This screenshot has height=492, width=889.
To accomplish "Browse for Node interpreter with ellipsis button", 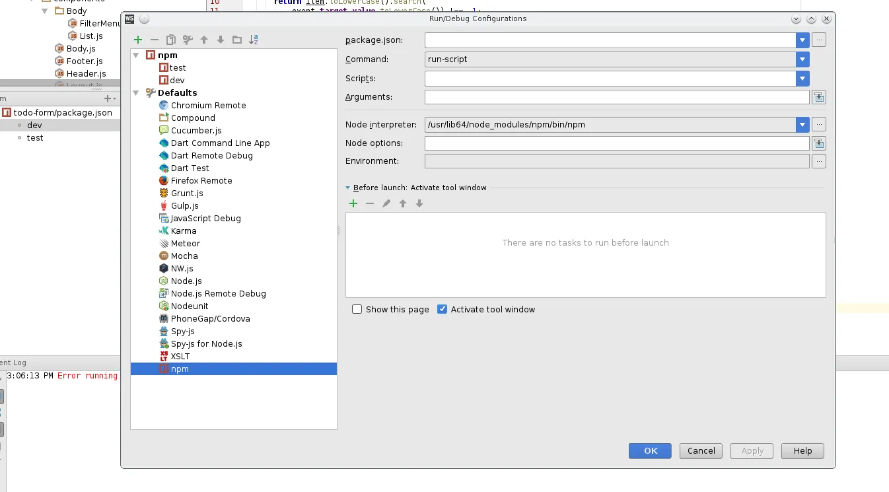I will point(819,124).
